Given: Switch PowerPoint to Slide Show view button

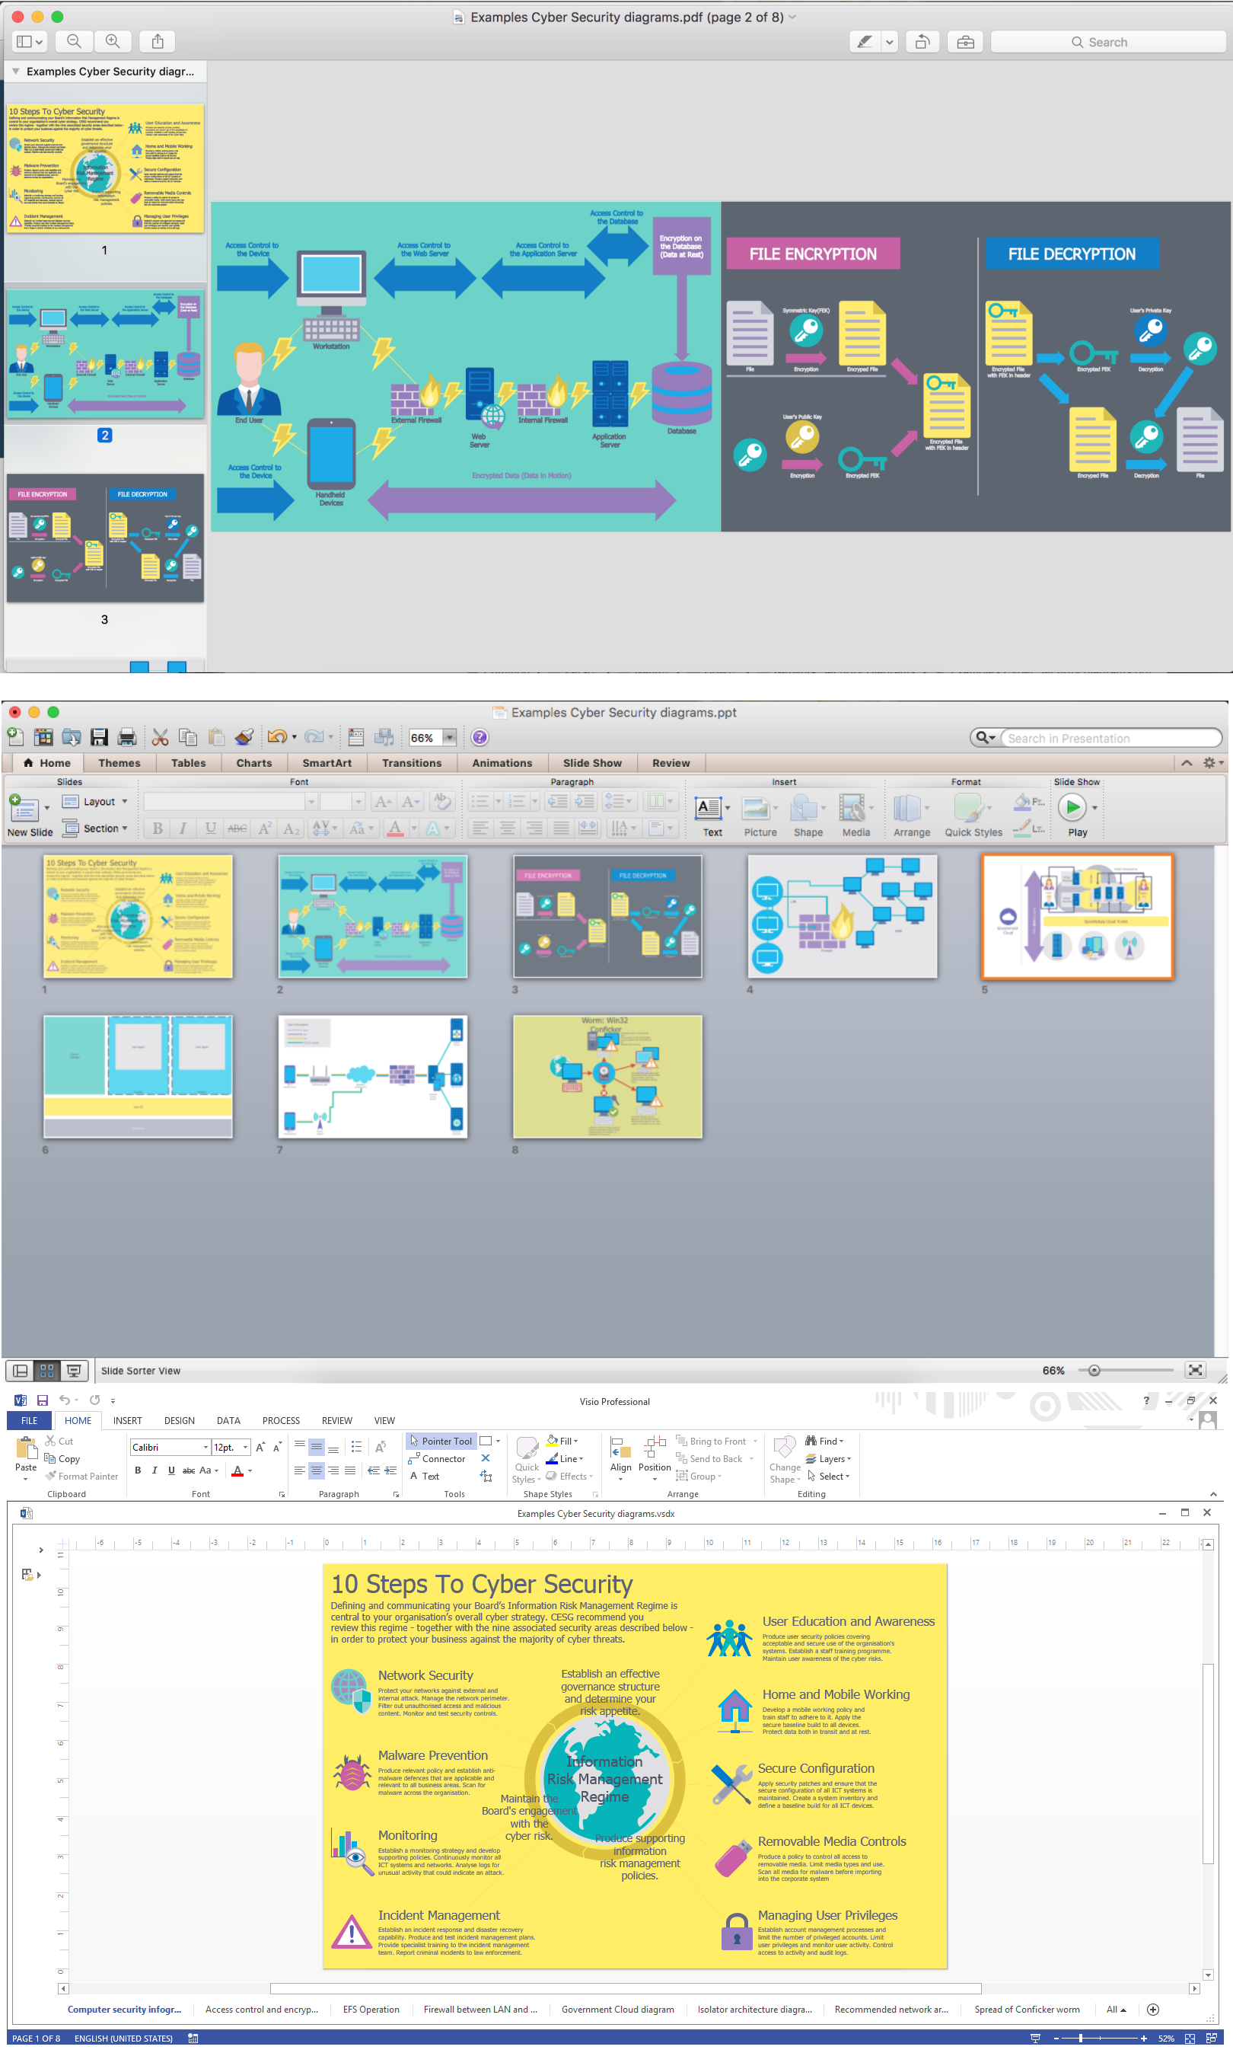Looking at the screenshot, I should coord(74,1371).
